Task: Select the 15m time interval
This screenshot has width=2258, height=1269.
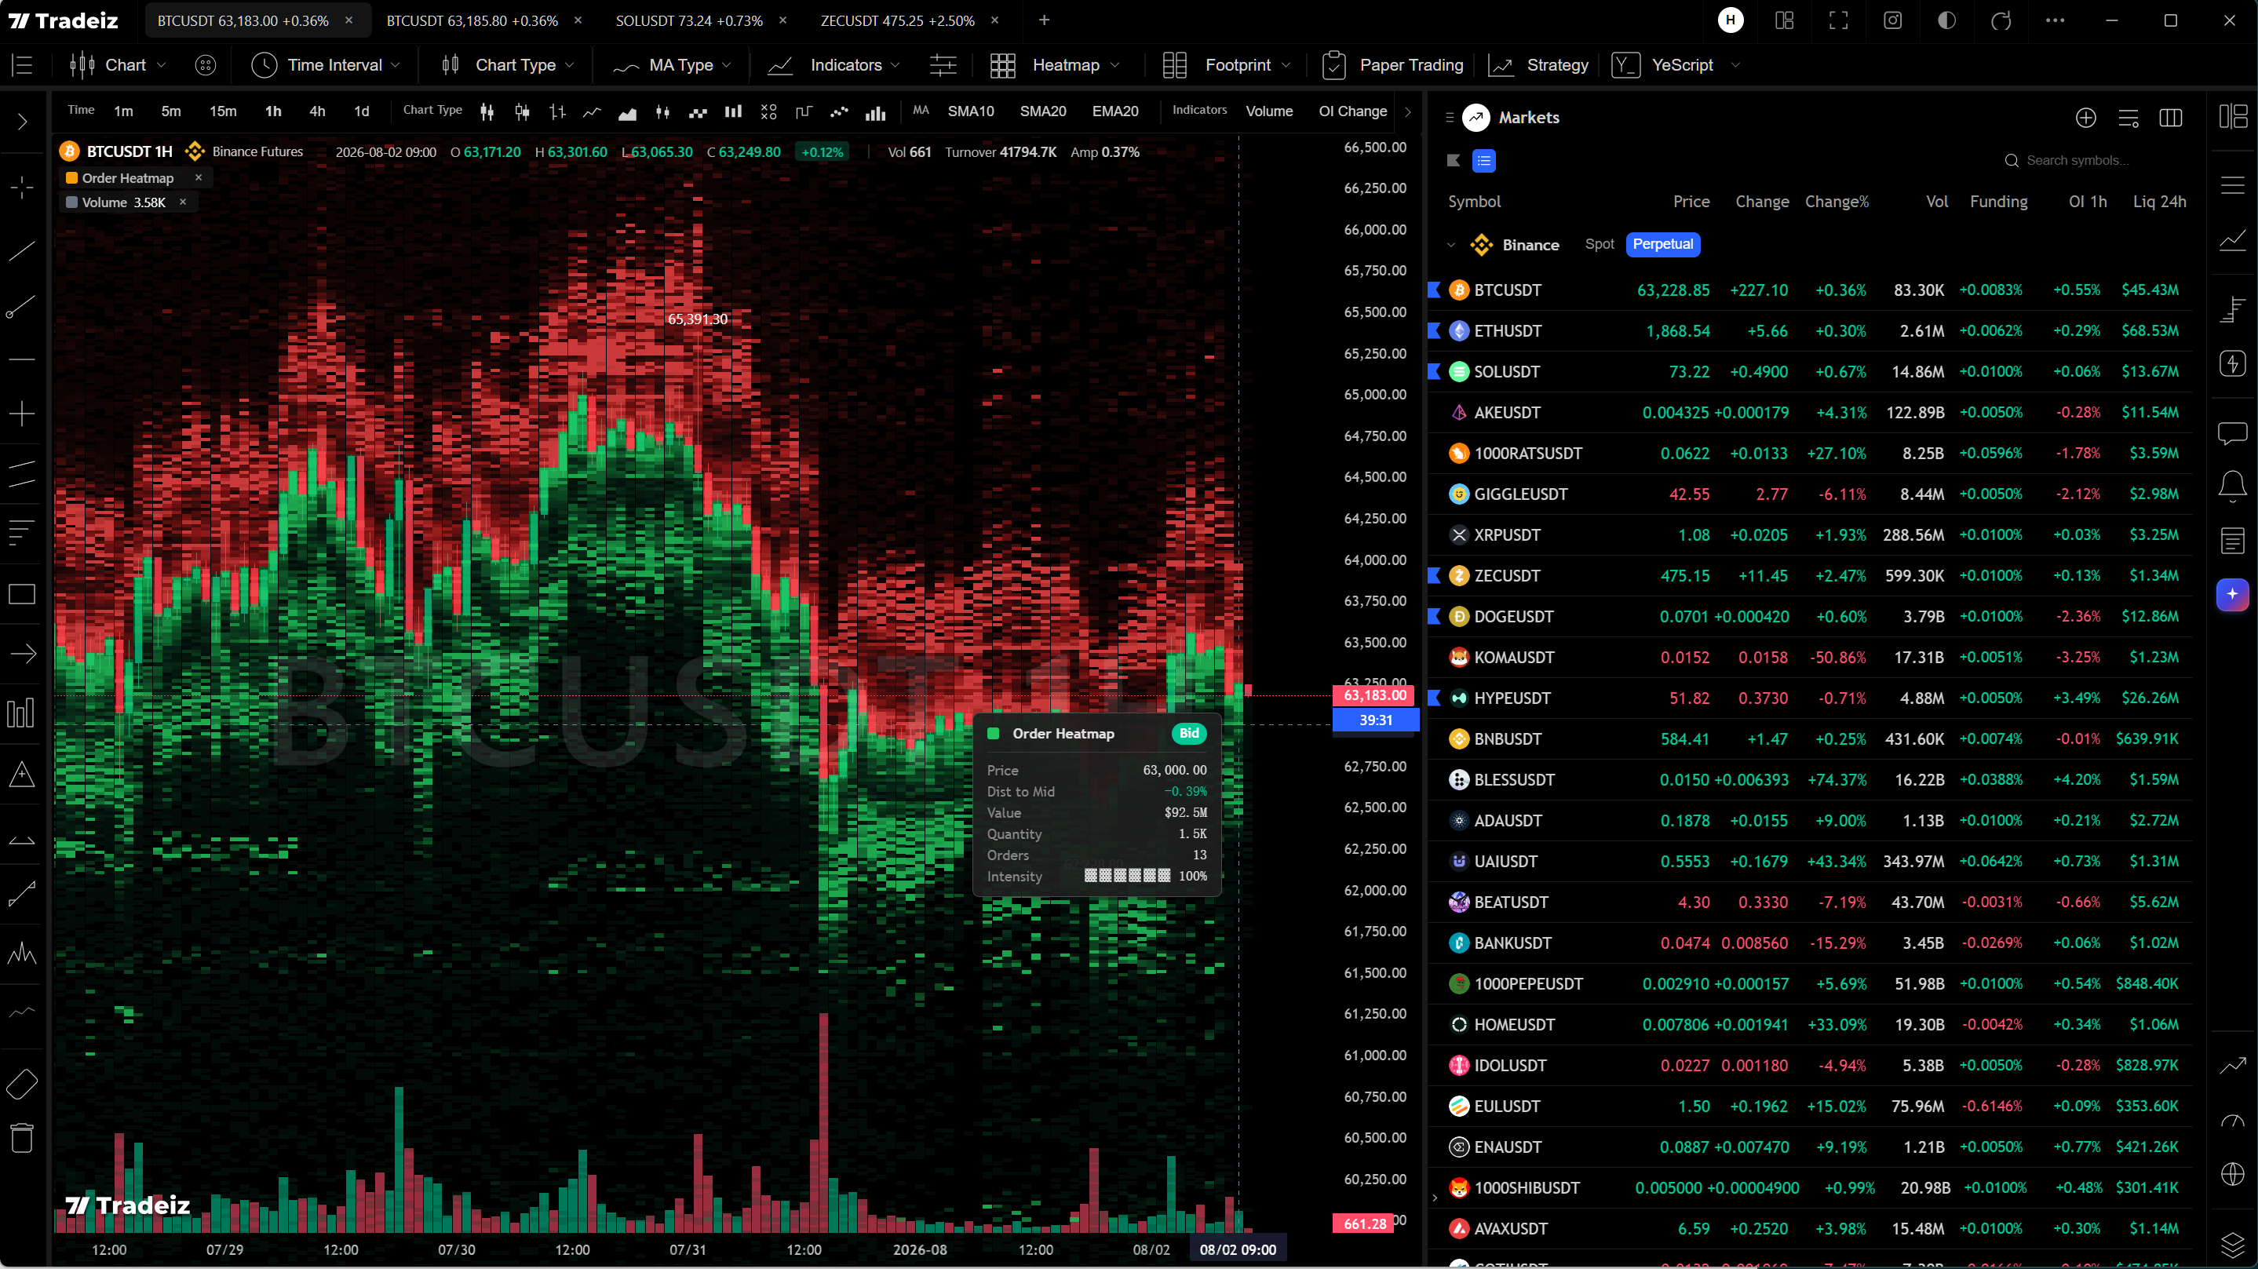Action: click(x=223, y=111)
